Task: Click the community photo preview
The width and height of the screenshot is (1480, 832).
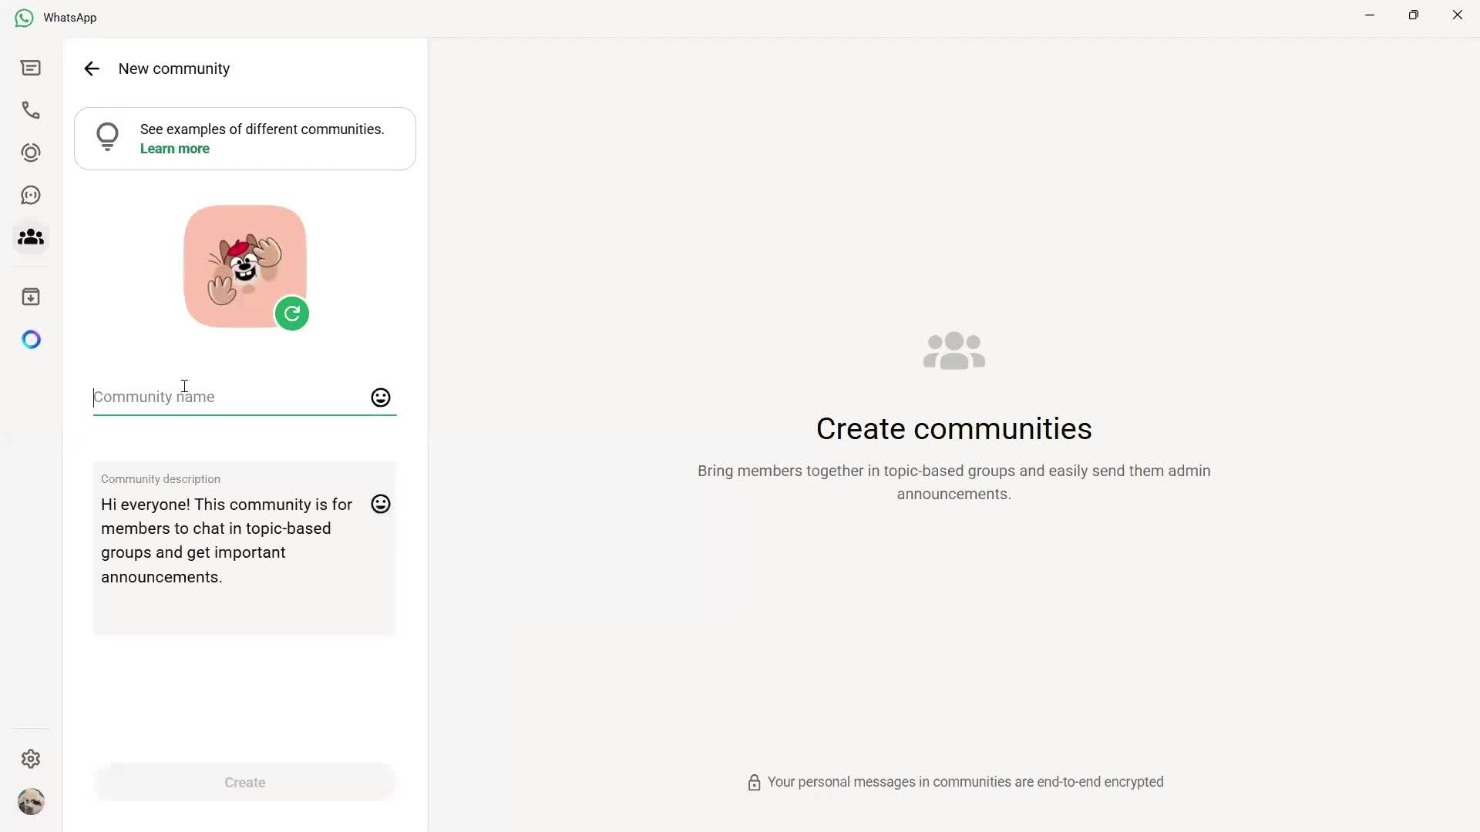Action: pyautogui.click(x=244, y=266)
